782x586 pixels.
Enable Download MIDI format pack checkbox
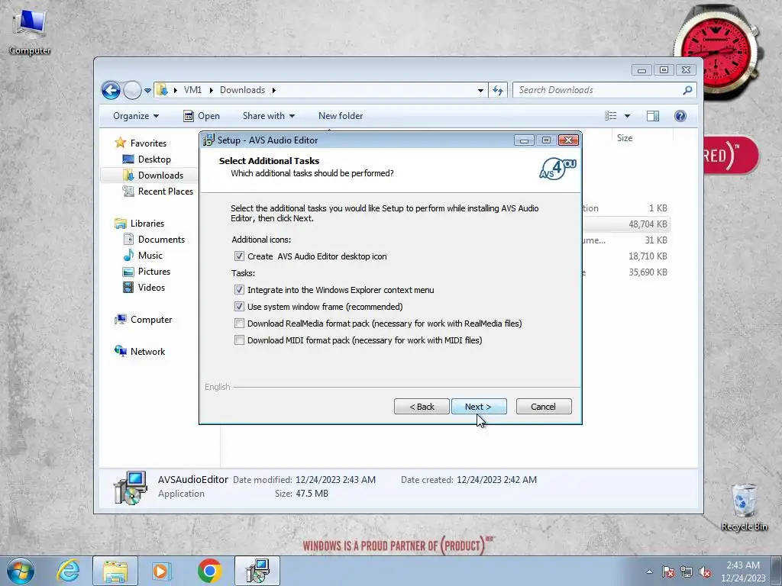(239, 340)
